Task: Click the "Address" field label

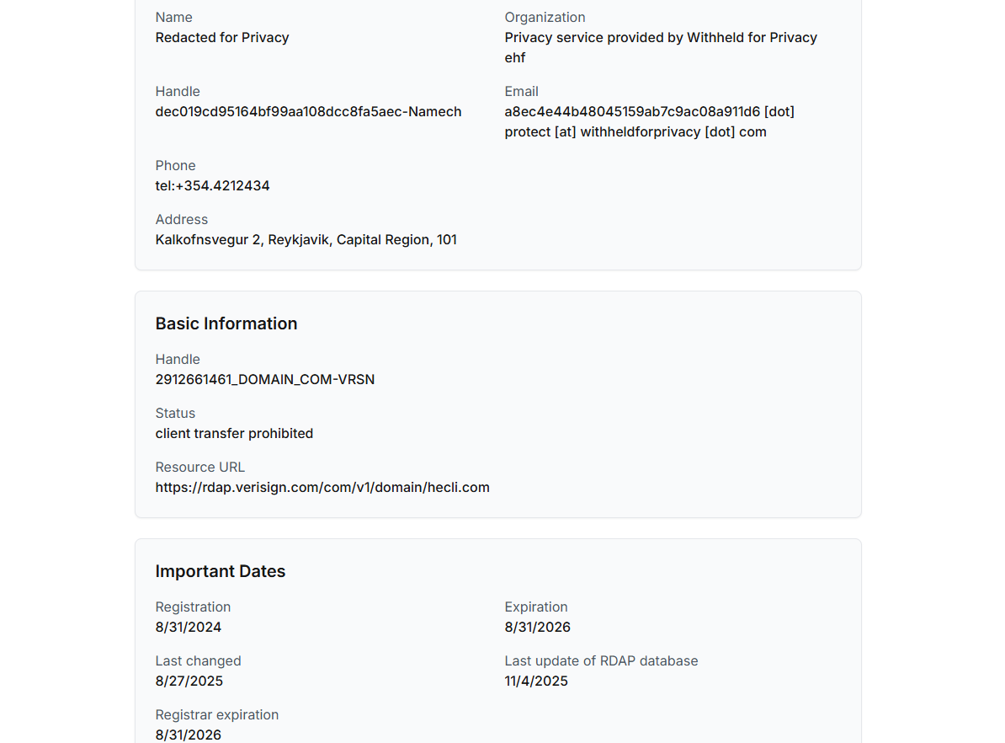Action: pos(182,219)
